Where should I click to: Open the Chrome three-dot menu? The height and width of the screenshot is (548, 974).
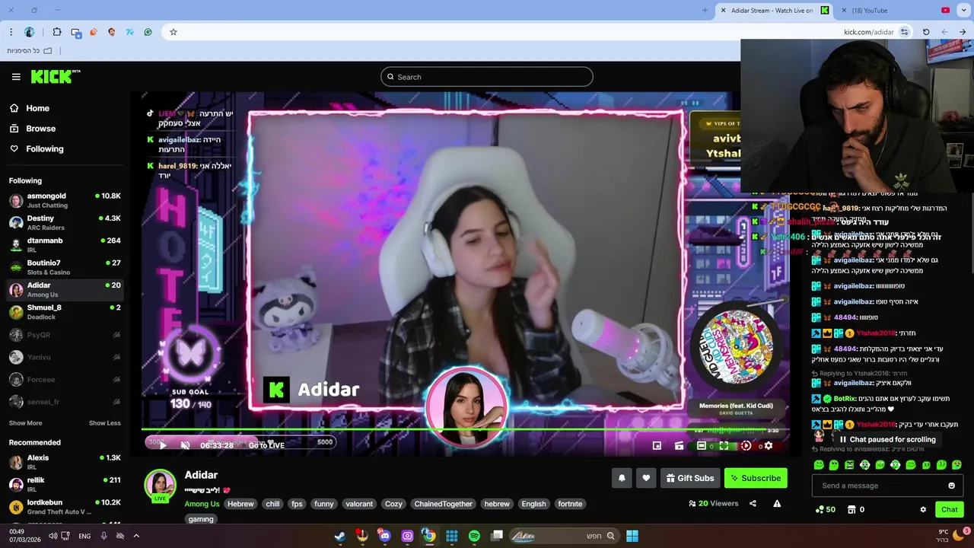point(11,32)
